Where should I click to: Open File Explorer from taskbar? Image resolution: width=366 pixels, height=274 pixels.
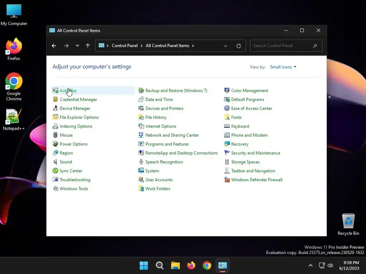coord(175,265)
